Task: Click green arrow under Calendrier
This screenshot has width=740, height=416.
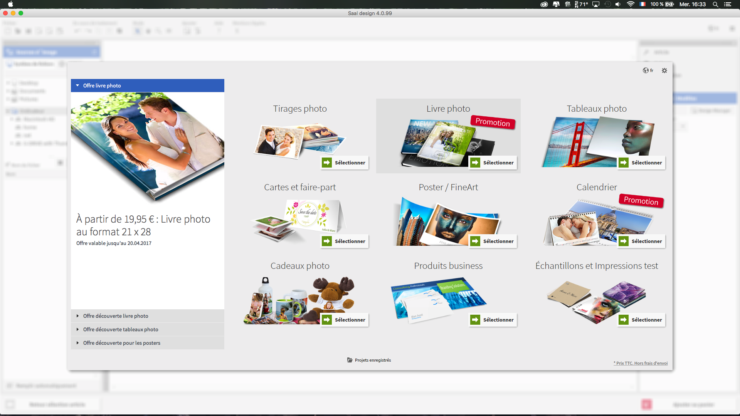Action: (624, 241)
